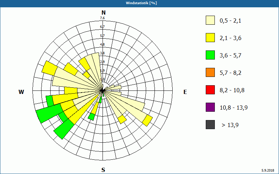This screenshot has width=279, height=174.
Task: Click the 4,8 radial scale label
Action: coord(102,45)
